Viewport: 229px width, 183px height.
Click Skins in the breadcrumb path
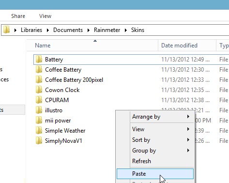(137, 30)
